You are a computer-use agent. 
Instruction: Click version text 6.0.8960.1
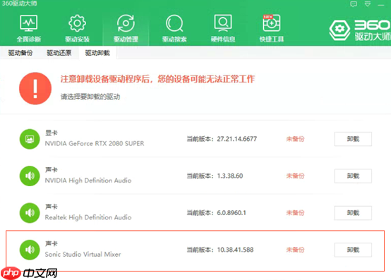pyautogui.click(x=231, y=213)
